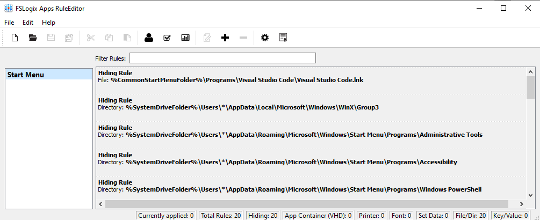Screen dimensions: 540x220
Task: Click the Apply Rules checkmark icon
Action: [167, 38]
